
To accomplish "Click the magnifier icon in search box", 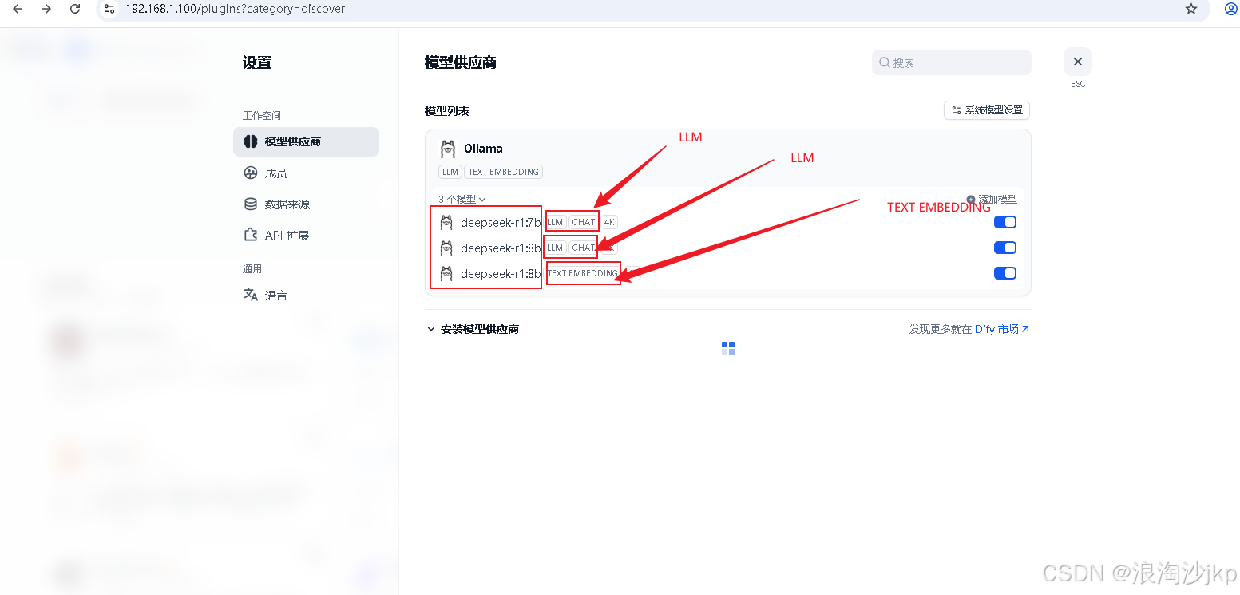I will tap(885, 62).
